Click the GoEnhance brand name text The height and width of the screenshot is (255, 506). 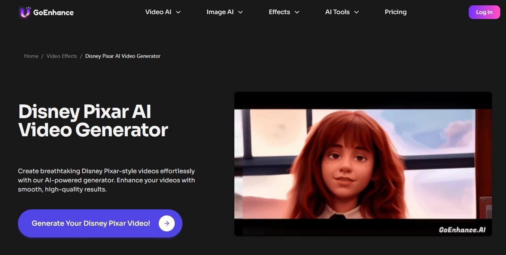[x=53, y=12]
